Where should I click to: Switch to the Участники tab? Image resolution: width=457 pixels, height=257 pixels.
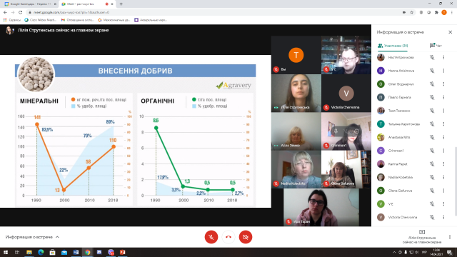point(393,46)
